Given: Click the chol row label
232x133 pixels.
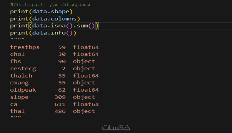Looking at the screenshot, I should [x=17, y=54].
